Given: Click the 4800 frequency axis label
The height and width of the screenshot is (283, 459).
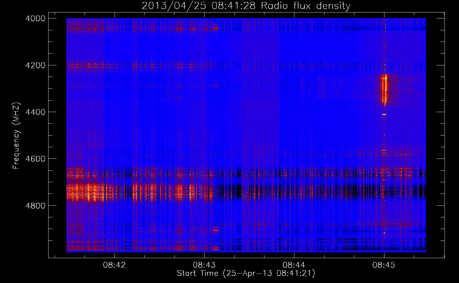Looking at the screenshot, I should click(35, 206).
